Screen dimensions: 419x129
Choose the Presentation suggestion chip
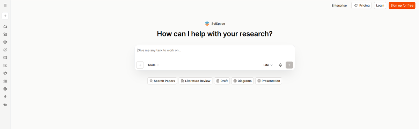269,81
